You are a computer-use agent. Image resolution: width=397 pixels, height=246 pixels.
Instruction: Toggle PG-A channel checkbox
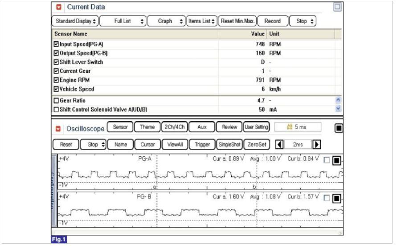[327, 160]
